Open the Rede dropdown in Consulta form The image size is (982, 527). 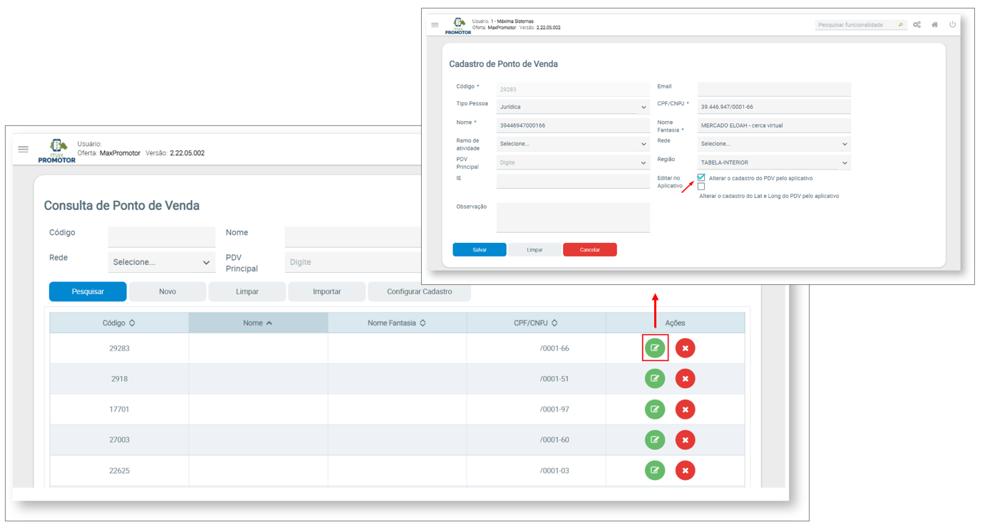[x=161, y=262]
